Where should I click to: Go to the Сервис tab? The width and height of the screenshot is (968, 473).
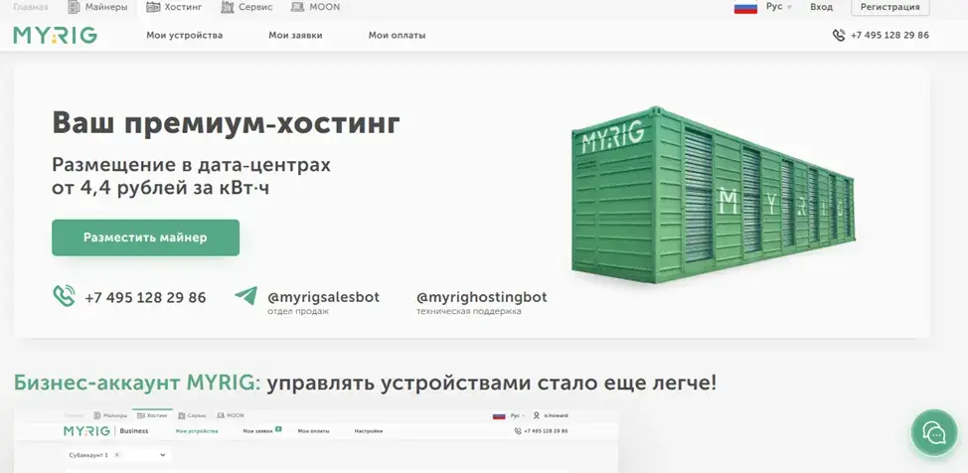coord(246,7)
